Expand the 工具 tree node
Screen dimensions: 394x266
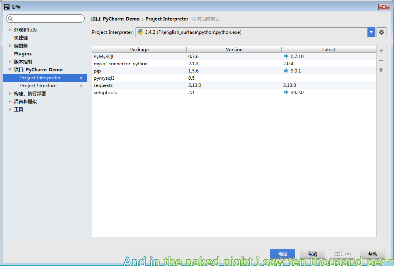point(10,110)
